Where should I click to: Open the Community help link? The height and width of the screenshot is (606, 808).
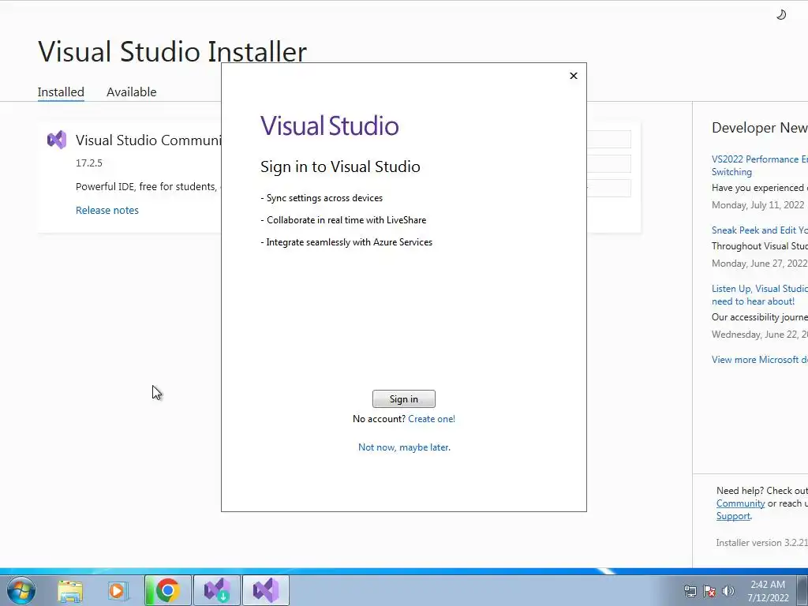coord(740,503)
